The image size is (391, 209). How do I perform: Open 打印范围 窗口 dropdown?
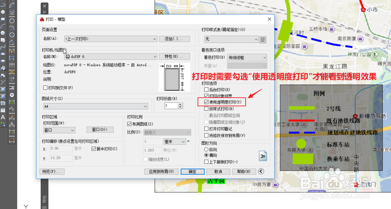point(59,130)
